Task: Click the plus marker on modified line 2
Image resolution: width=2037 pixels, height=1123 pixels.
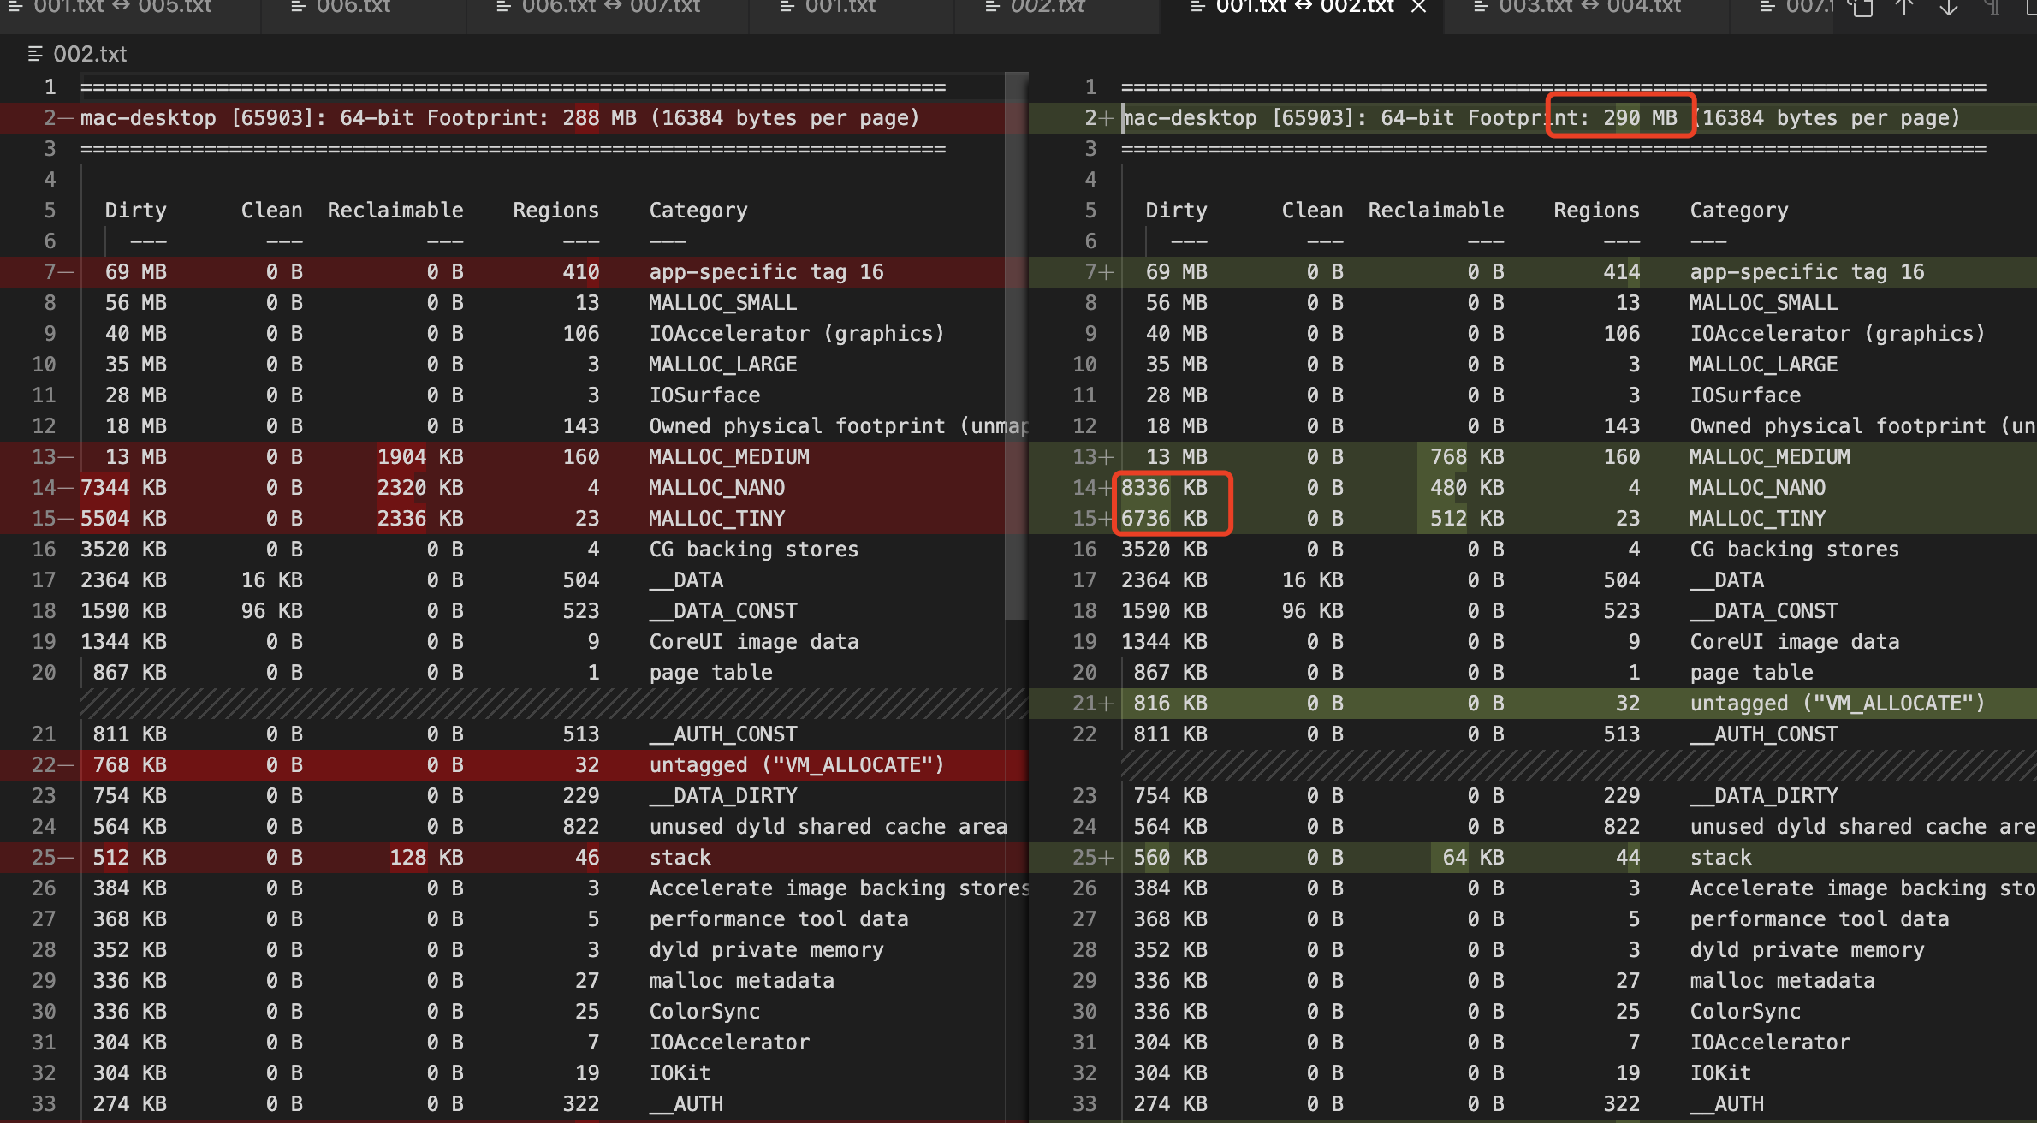Action: (1106, 118)
